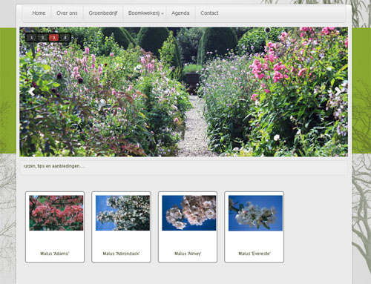This screenshot has width=371, height=284.
Task: Open the Malus 'Evereste' photo thumbnail
Action: 255,213
